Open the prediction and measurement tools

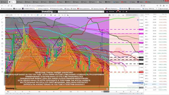point(2,35)
